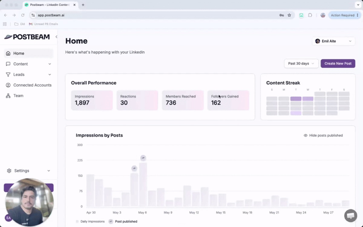
Task: Toggle Hide posts published
Action: 323,135
